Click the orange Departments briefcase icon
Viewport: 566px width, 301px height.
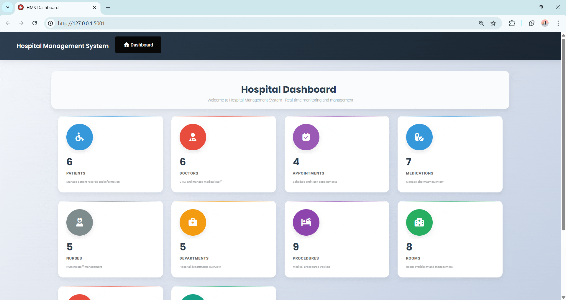193,222
